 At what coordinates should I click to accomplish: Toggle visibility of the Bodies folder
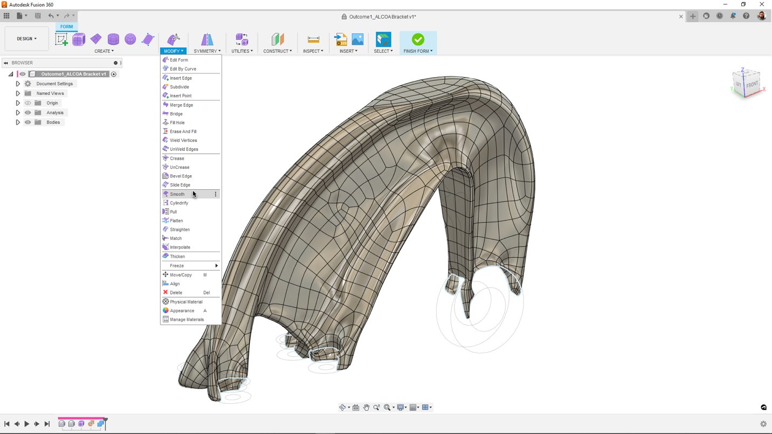click(28, 122)
